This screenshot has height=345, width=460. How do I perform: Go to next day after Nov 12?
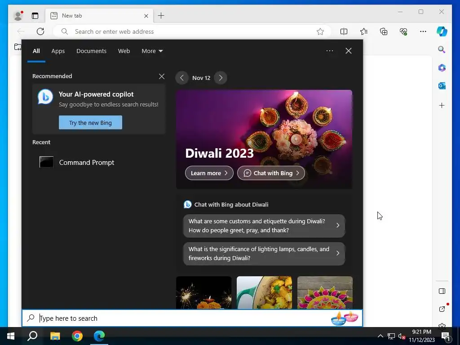[221, 78]
